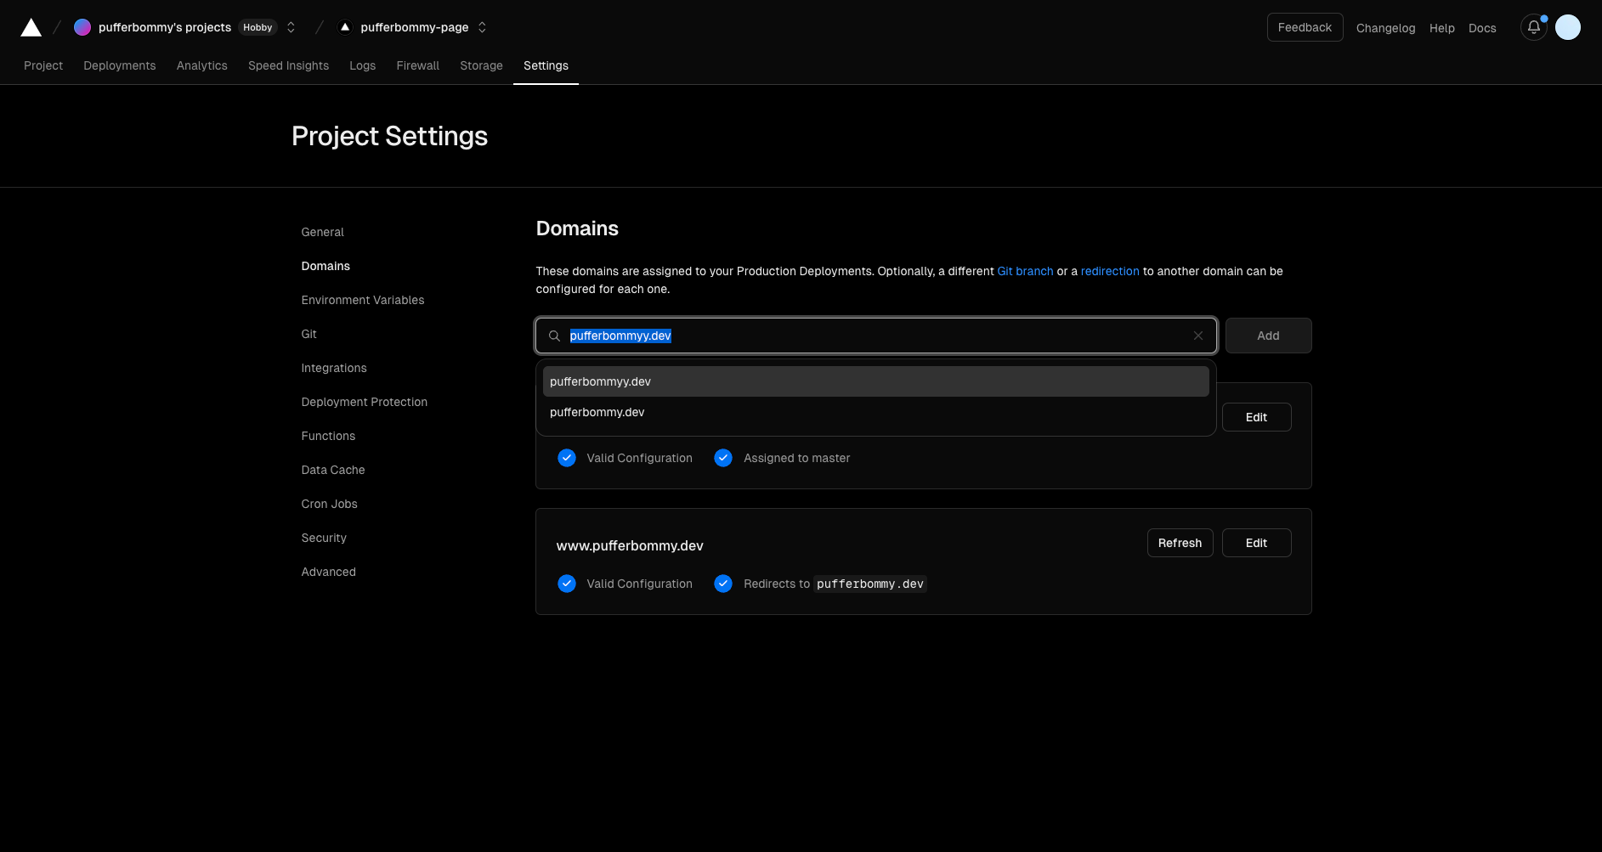Click the Redirects to pufferbommy.dev check icon

pos(723,584)
